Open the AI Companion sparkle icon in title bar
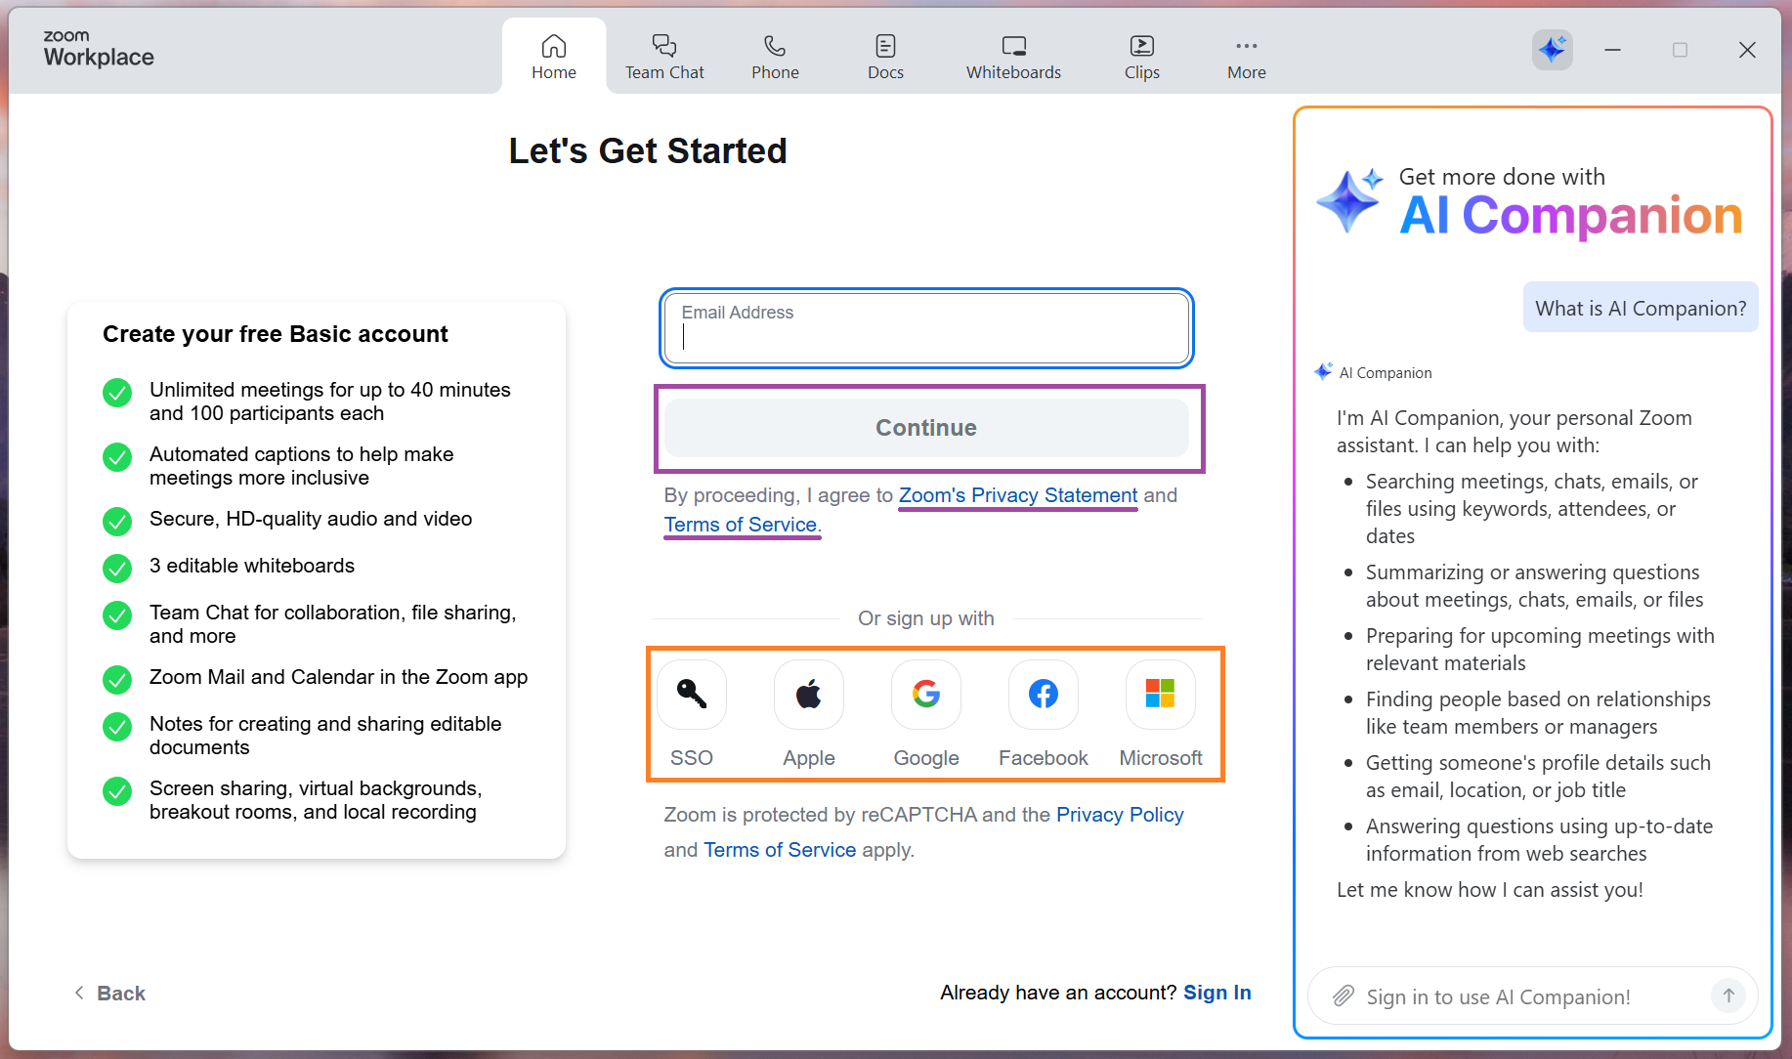Image resolution: width=1792 pixels, height=1059 pixels. (x=1552, y=49)
